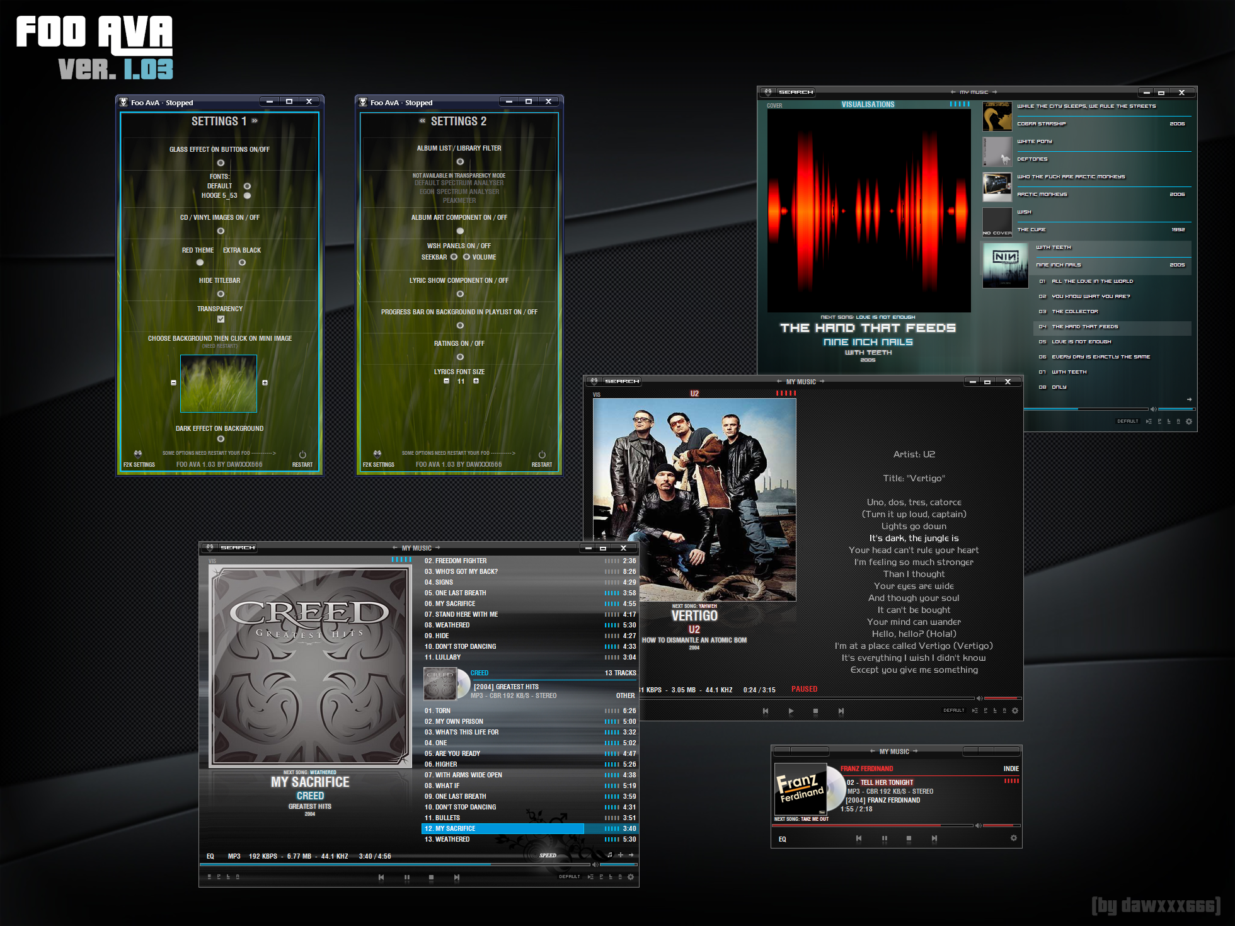
Task: Adjust volume bar in Franz Ferdinand mini player
Action: 1001,825
